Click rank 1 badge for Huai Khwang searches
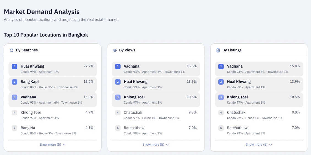The width and height of the screenshot is (311, 155). coord(15,66)
